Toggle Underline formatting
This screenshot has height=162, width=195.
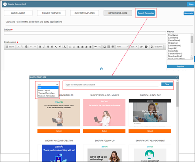point(48,47)
